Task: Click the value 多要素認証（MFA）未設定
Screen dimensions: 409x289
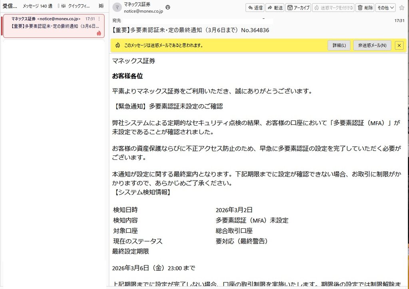Action: [x=252, y=220]
